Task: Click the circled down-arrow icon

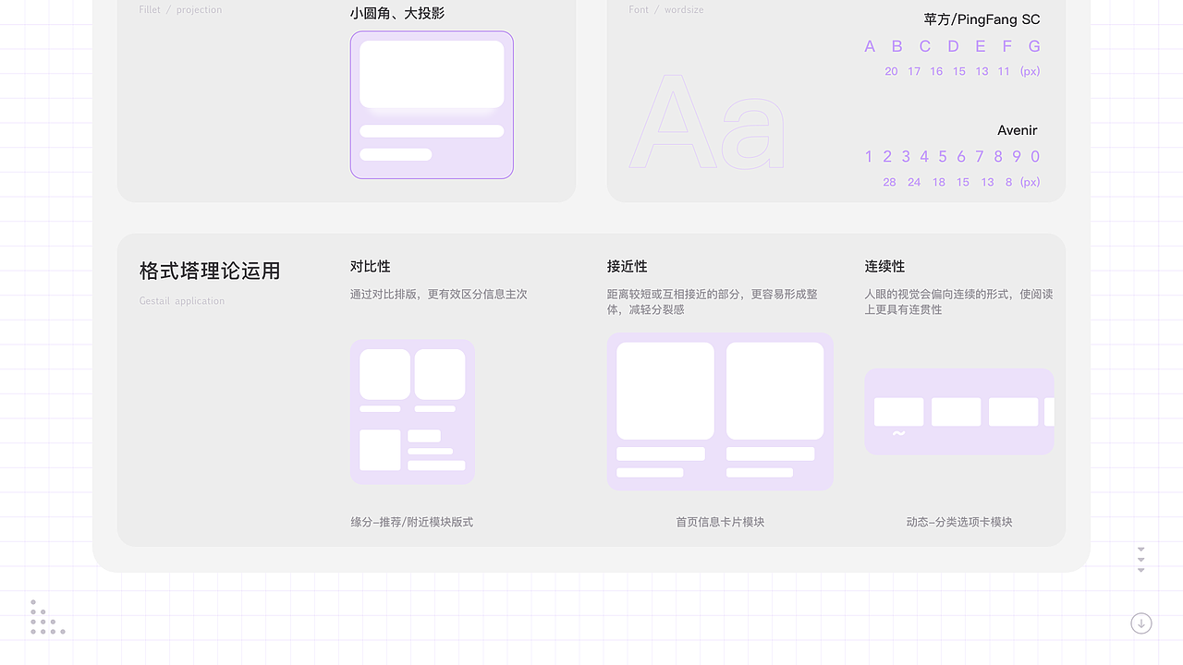Action: coord(1141,623)
